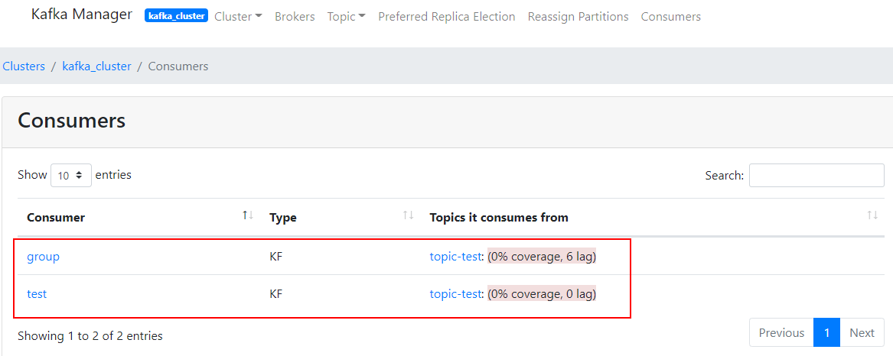The width and height of the screenshot is (893, 356).
Task: Open the 'group' consumer details
Action: [44, 257]
